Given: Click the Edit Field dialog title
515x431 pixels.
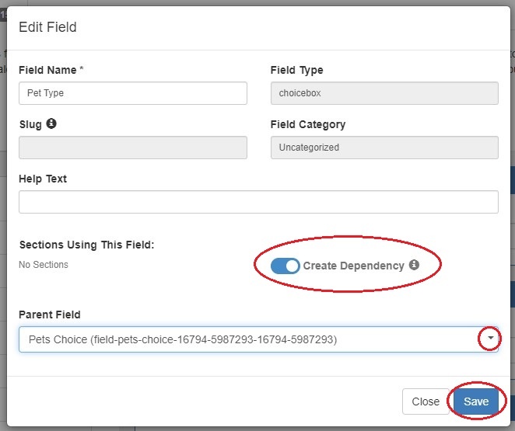Looking at the screenshot, I should point(47,27).
